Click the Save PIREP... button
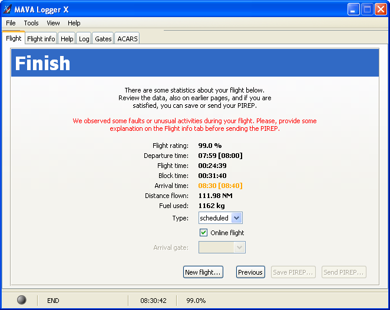 coord(293,272)
